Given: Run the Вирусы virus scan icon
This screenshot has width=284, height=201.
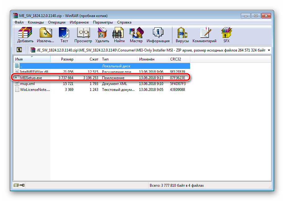Looking at the screenshot, I should 182,35.
